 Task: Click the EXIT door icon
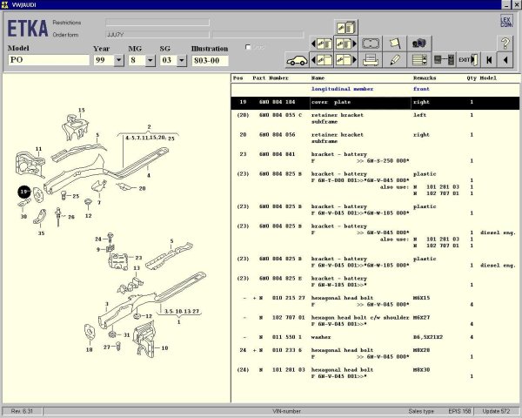(x=467, y=60)
